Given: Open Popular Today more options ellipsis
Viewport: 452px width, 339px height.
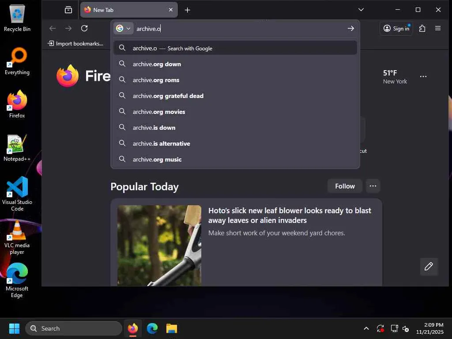Looking at the screenshot, I should tap(373, 186).
